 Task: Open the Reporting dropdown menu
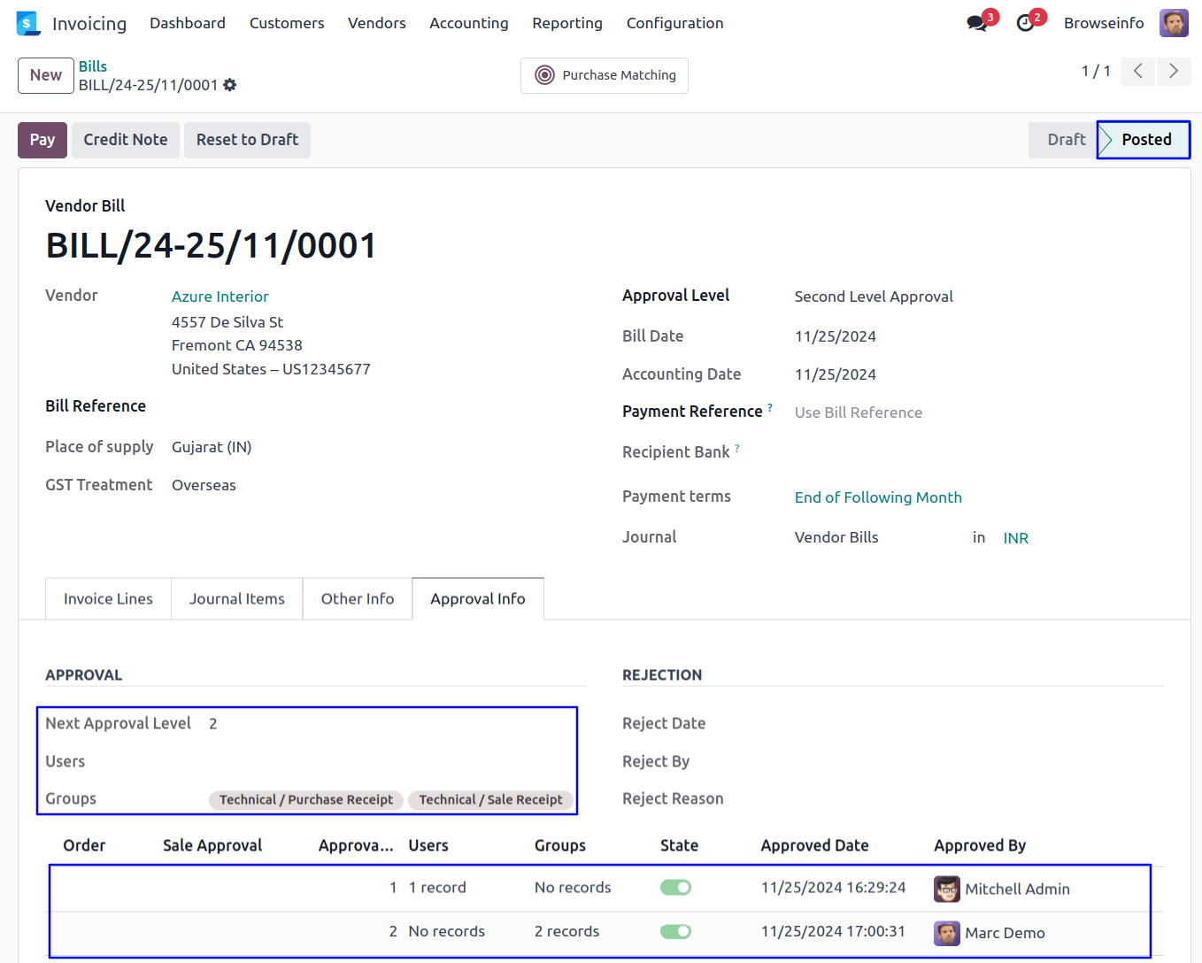566,24
